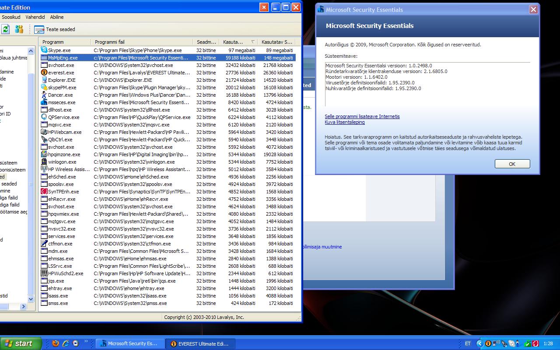Click the system clock showing 1:28
The image size is (560, 350).
(548, 344)
